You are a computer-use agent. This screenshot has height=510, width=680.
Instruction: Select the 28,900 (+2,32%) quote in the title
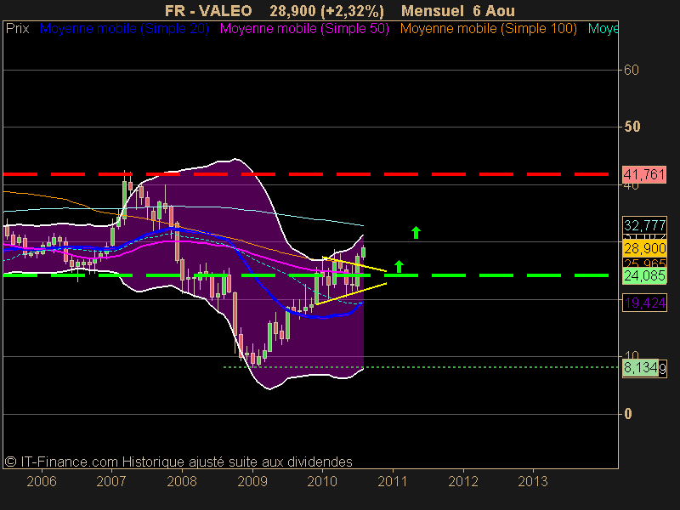326,11
